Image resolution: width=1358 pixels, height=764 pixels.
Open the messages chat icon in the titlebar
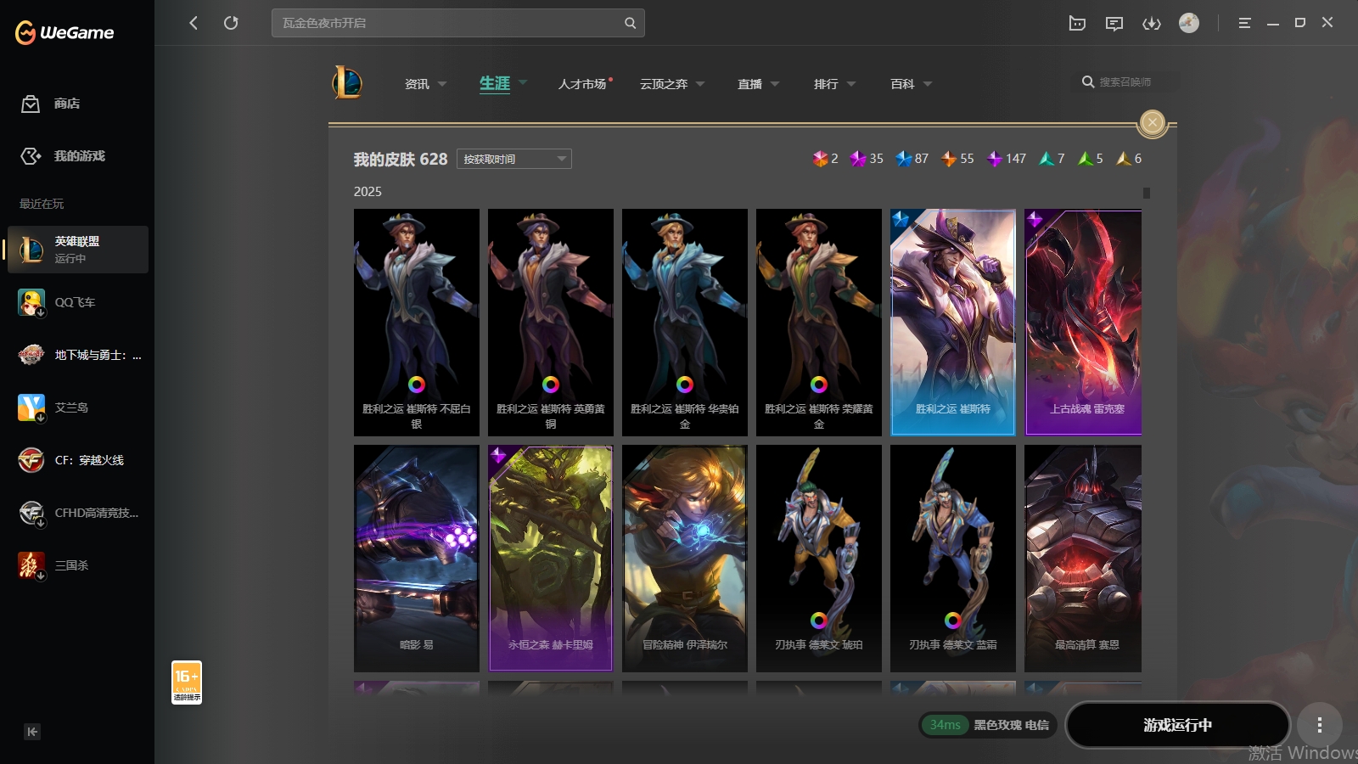pos(1114,23)
